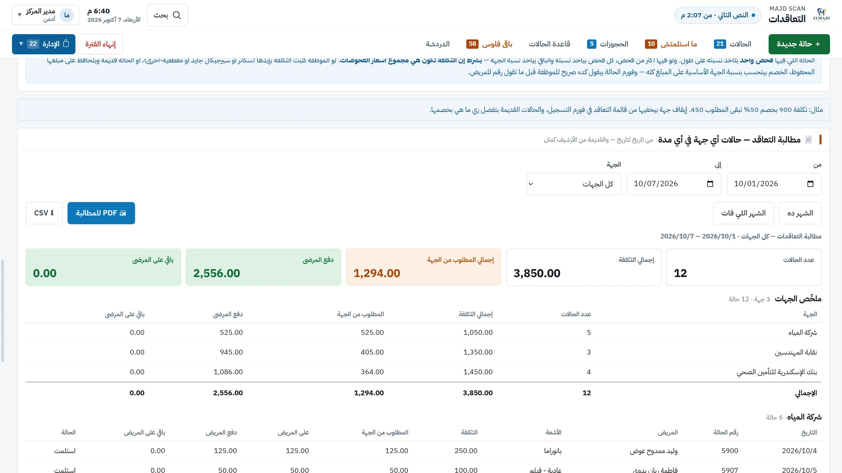Click the page vertical scrollbar thumb
The height and width of the screenshot is (473, 842).
coord(3,311)
